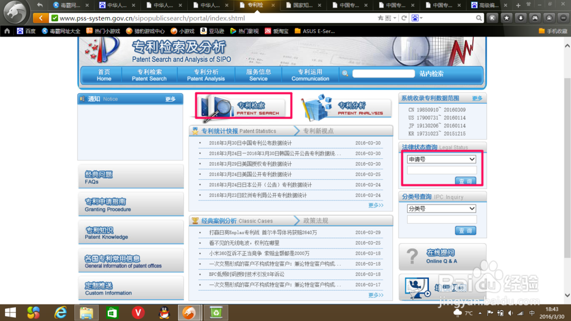Screen dimensions: 571x321
Task: Open the browser game controller button
Action: pos(535,18)
